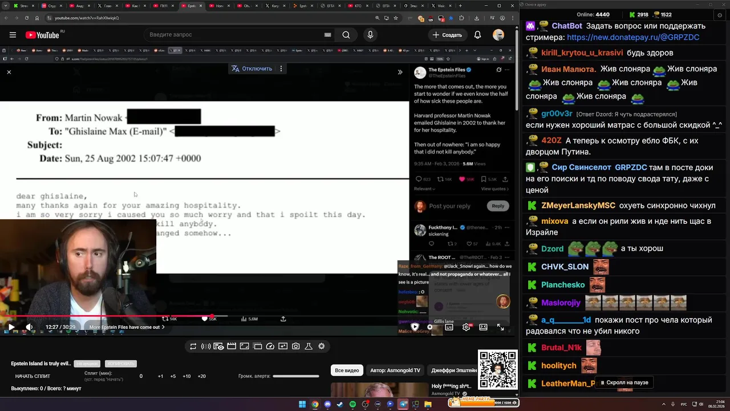The height and width of the screenshot is (411, 730).
Task: Open the chapter title More Epstein Files have come out
Action: (127, 327)
